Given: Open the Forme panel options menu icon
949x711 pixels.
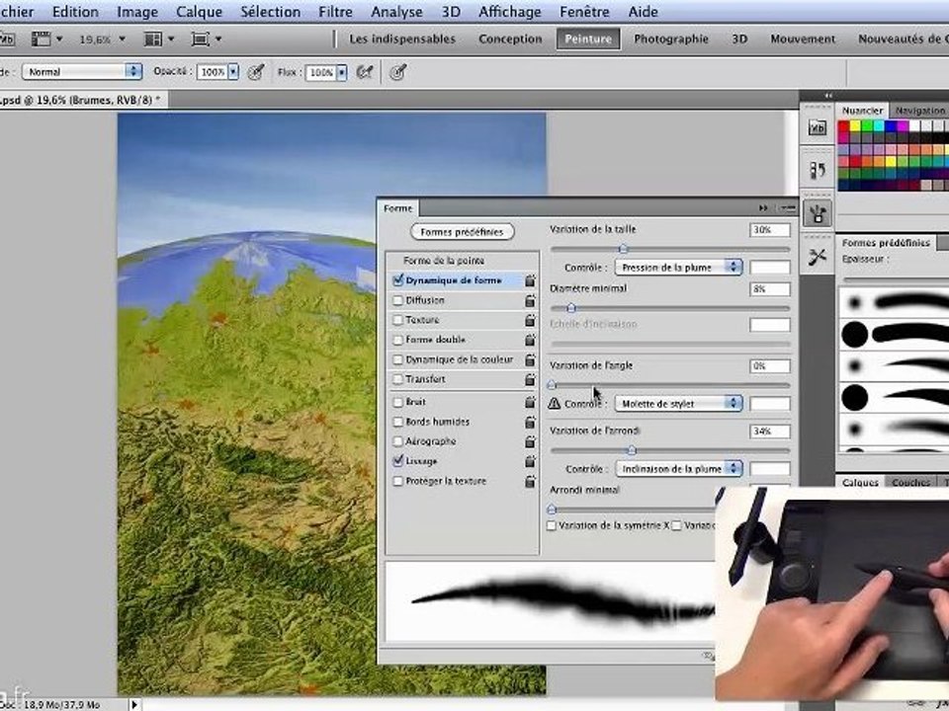Looking at the screenshot, I should pos(788,208).
